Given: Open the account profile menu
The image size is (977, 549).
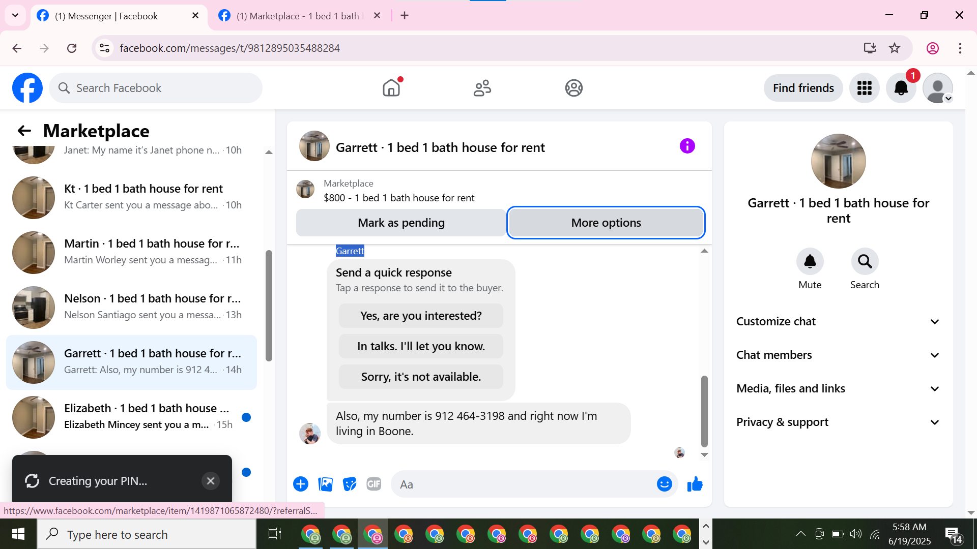Looking at the screenshot, I should pos(938,88).
